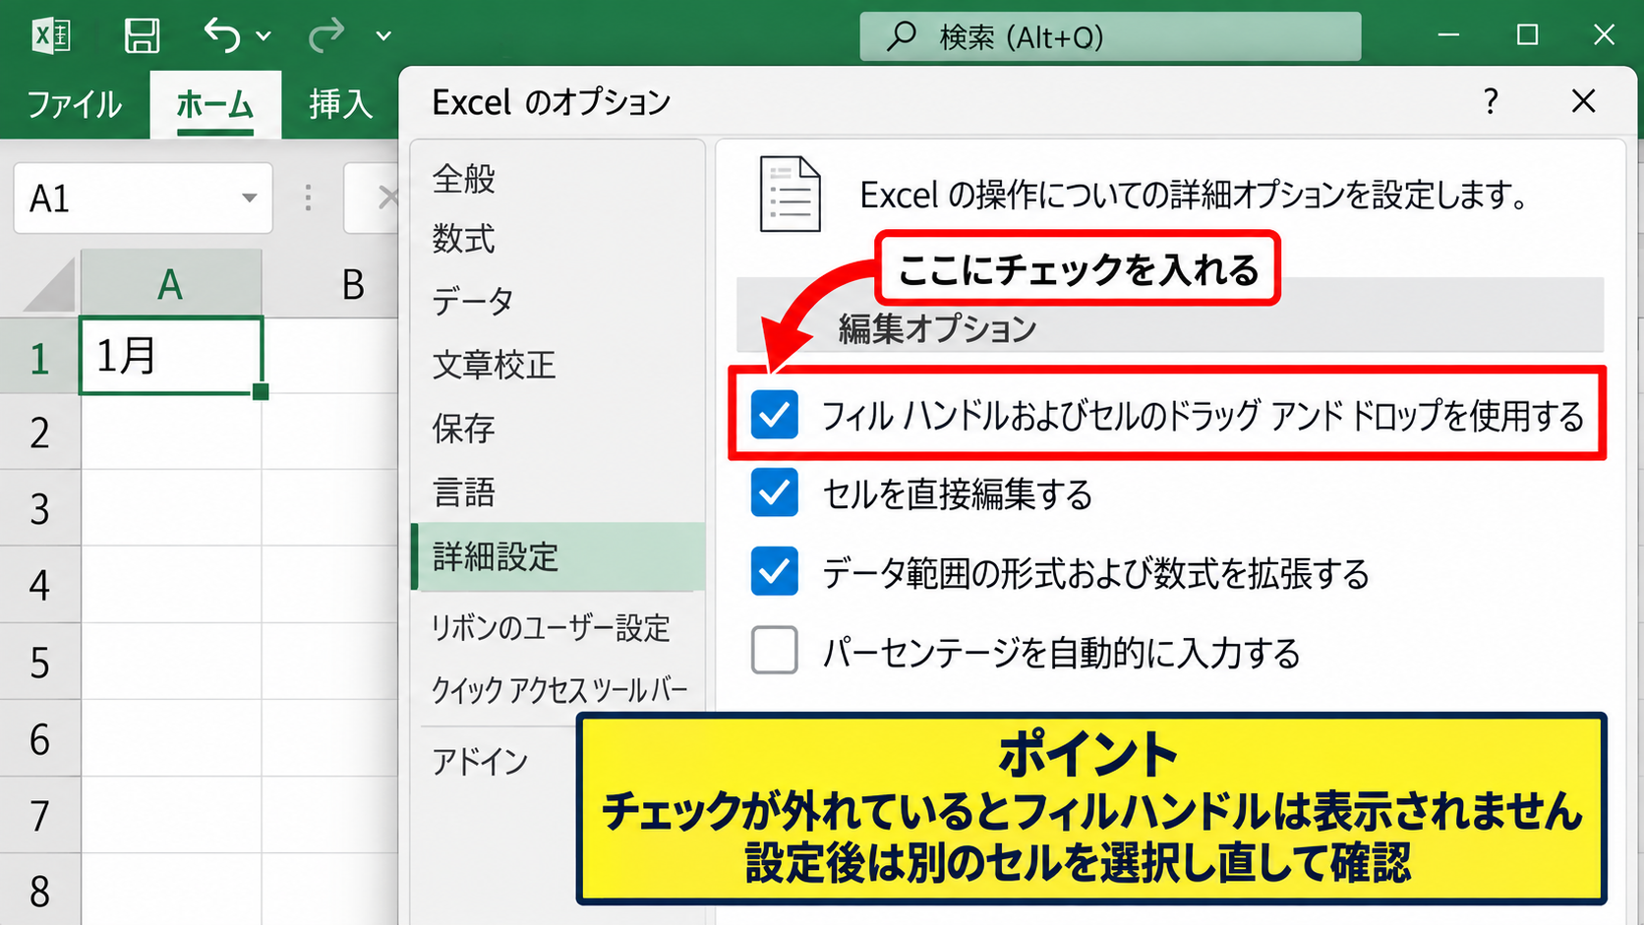Click the Select All triangle corner
Image resolution: width=1644 pixels, height=925 pixels.
(x=49, y=285)
